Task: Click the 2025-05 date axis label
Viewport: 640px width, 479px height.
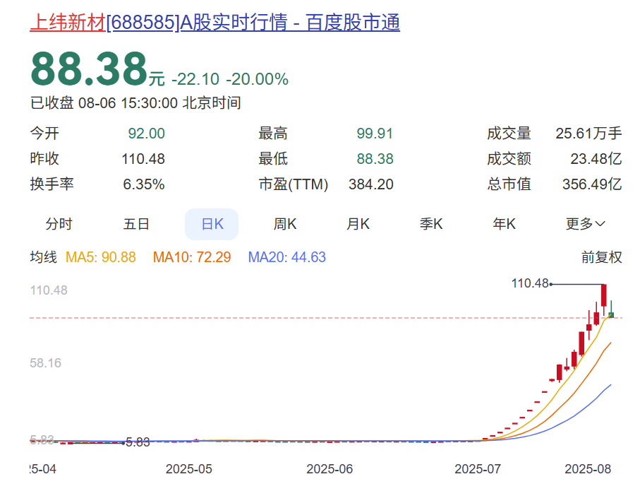Action: point(189,469)
